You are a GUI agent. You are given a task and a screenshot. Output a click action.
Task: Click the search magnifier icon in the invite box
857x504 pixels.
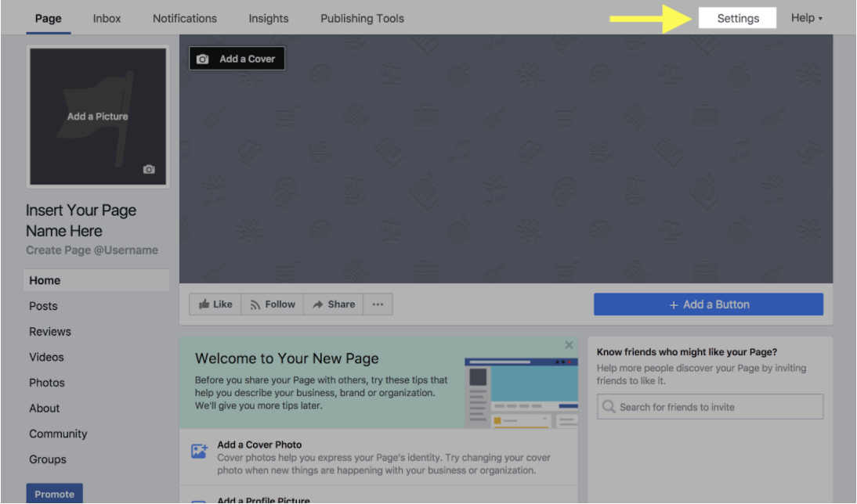(x=609, y=407)
